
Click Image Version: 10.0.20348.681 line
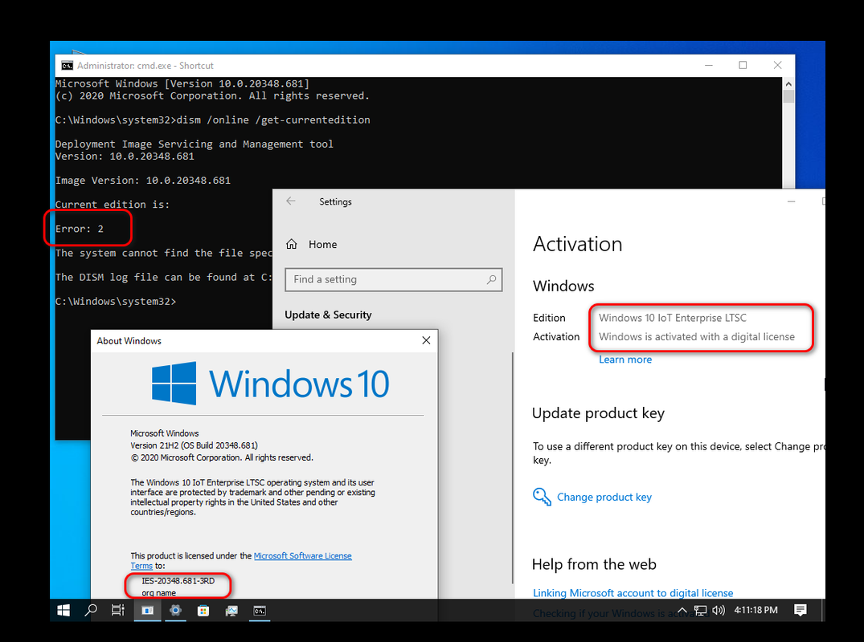click(x=143, y=181)
